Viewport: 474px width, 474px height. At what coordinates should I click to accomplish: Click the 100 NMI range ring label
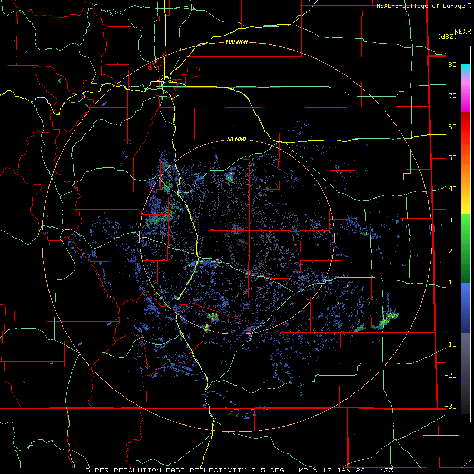pos(236,42)
